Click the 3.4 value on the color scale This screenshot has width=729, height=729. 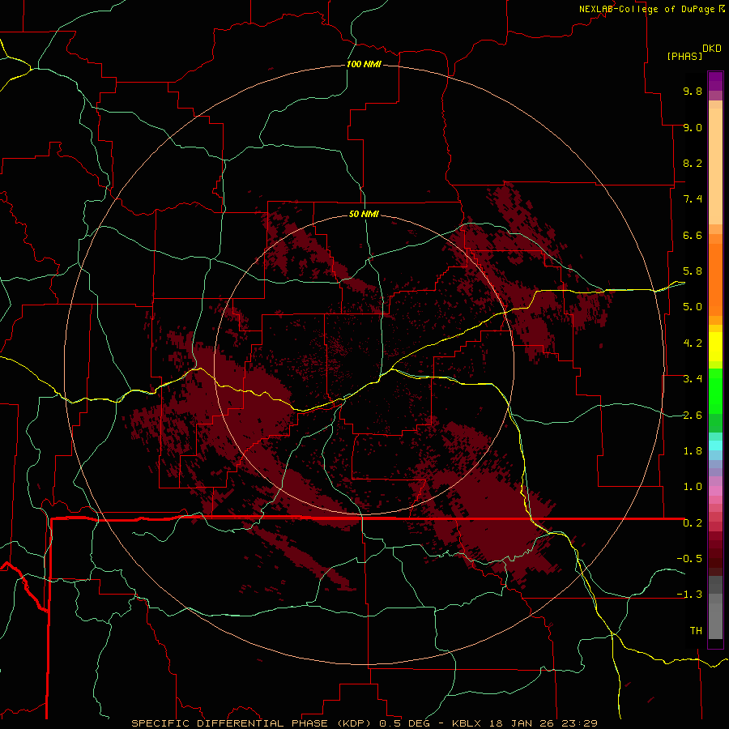coord(693,379)
